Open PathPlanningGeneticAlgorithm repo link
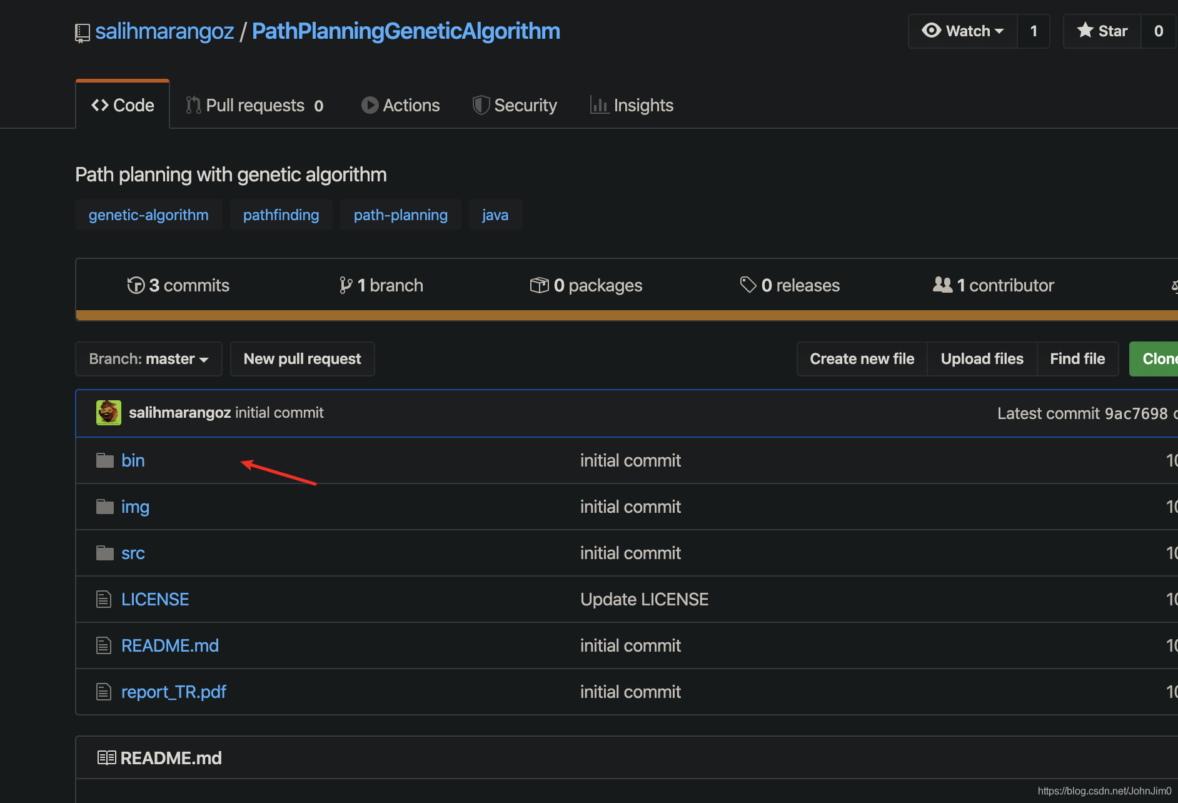This screenshot has height=803, width=1178. click(x=406, y=31)
